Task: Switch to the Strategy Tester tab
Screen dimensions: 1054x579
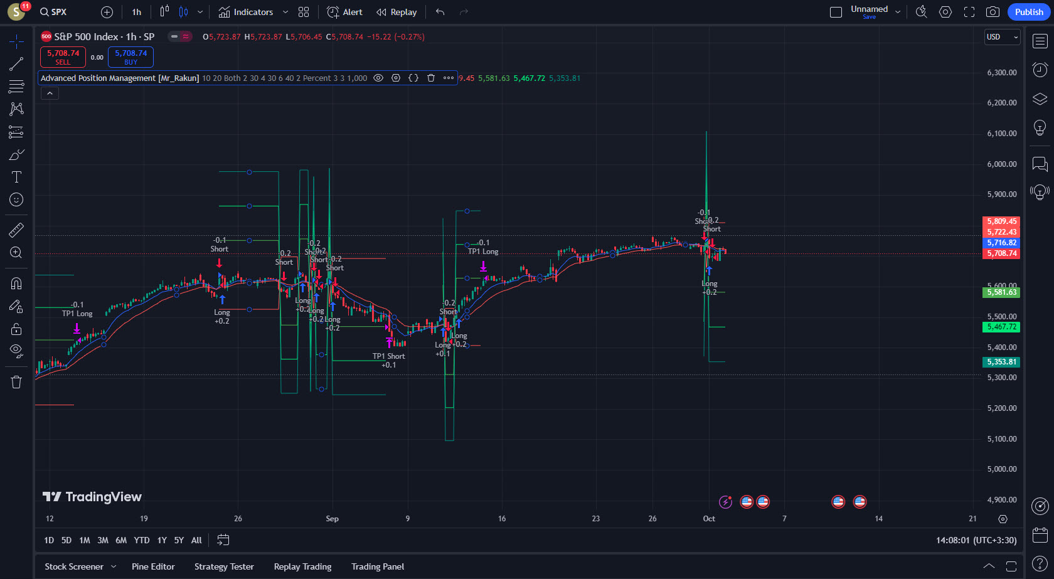Action: pos(224,566)
